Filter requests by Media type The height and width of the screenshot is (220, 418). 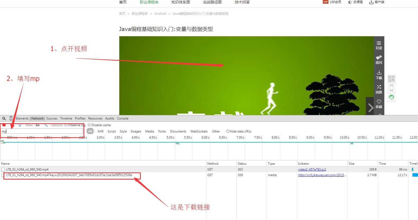click(149, 131)
